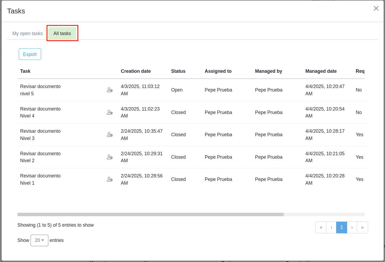Go to the first page of results
The width and height of the screenshot is (385, 262).
pyautogui.click(x=321, y=227)
